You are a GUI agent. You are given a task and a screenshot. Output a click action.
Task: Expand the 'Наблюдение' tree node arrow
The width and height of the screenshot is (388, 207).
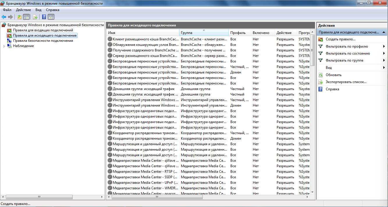coord(4,46)
